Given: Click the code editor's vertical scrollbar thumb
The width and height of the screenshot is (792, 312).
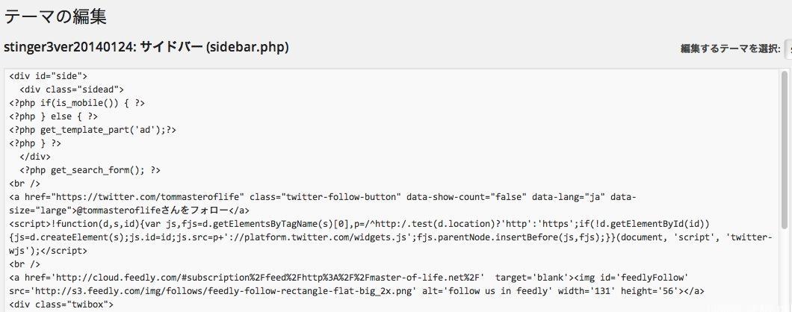Looking at the screenshot, I should 785,149.
